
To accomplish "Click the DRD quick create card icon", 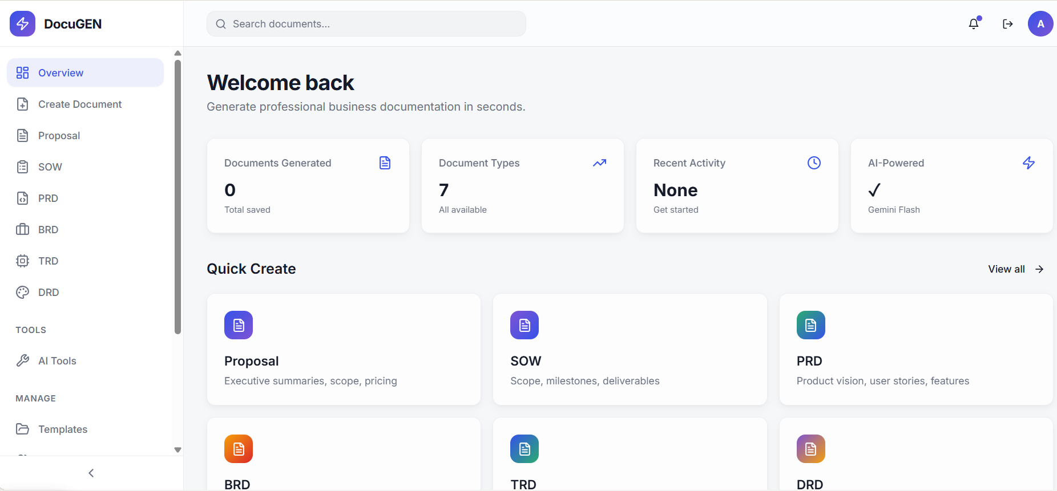I will (x=811, y=449).
